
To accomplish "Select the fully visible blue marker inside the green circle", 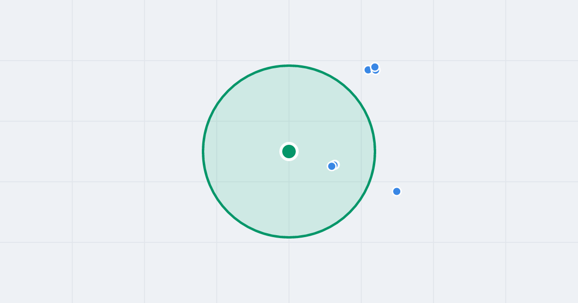I will (332, 166).
